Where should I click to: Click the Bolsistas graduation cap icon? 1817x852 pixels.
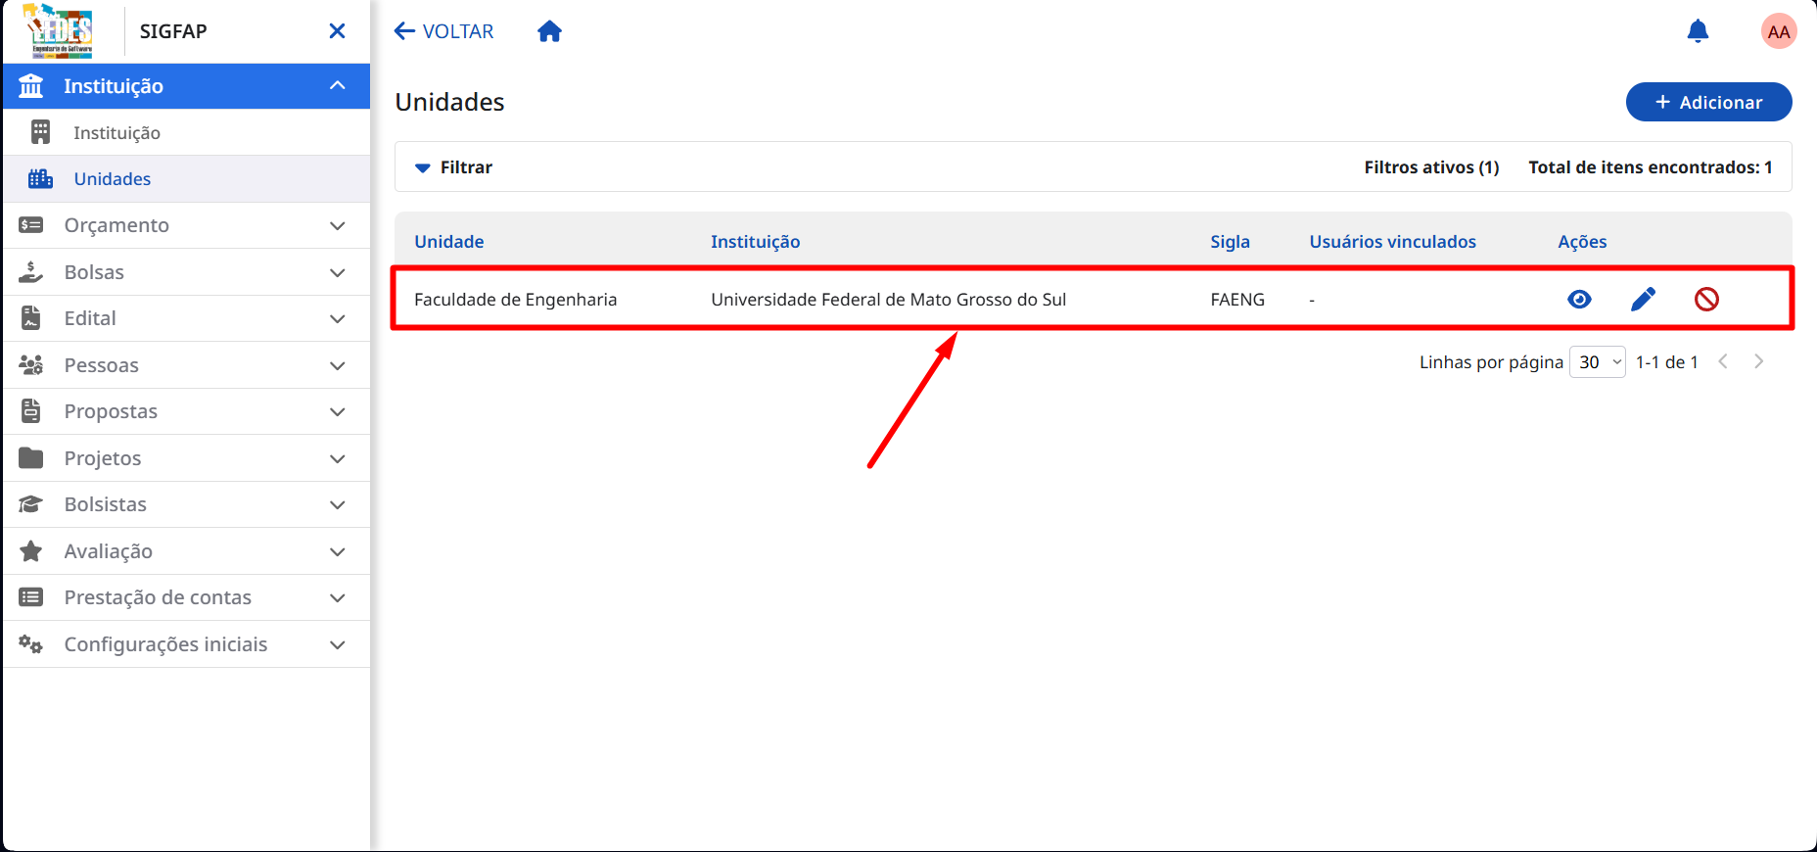coord(31,504)
